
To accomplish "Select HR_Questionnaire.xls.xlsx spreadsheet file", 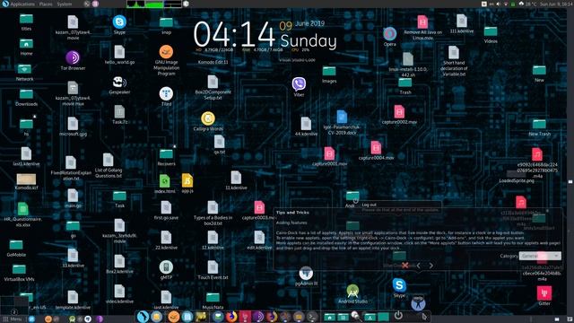I will [23, 209].
